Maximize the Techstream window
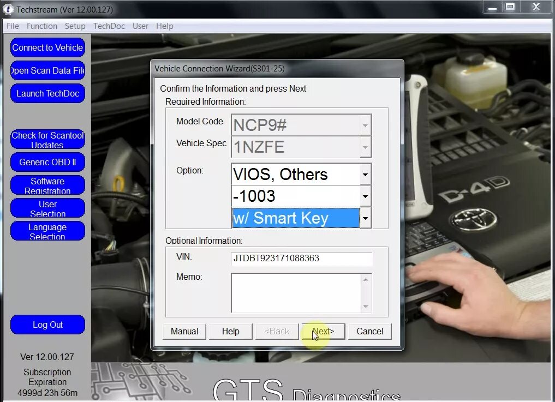 510,7
